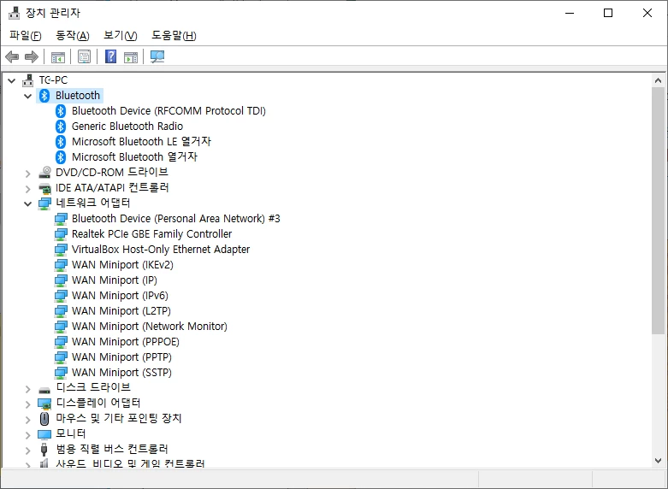Image resolution: width=668 pixels, height=489 pixels.
Task: Click the DVD/CD-ROM 드라이브 disc icon
Action: tap(44, 172)
